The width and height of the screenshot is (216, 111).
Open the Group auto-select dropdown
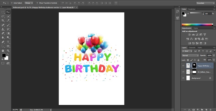pos(29,3)
